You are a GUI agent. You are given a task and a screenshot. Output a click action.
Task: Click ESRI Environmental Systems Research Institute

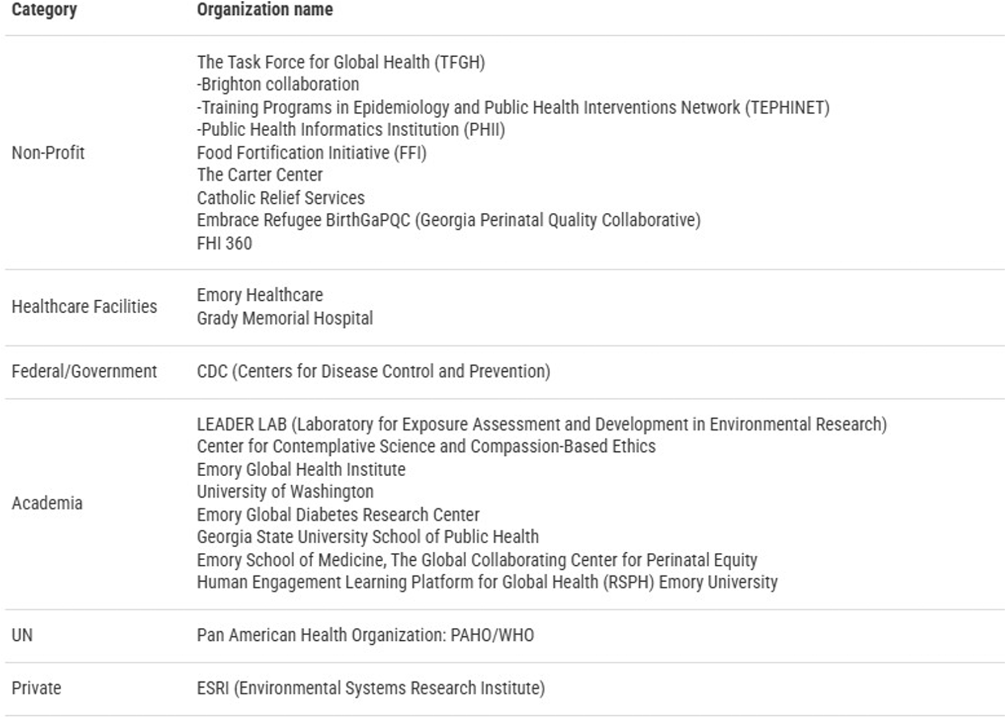click(x=371, y=688)
